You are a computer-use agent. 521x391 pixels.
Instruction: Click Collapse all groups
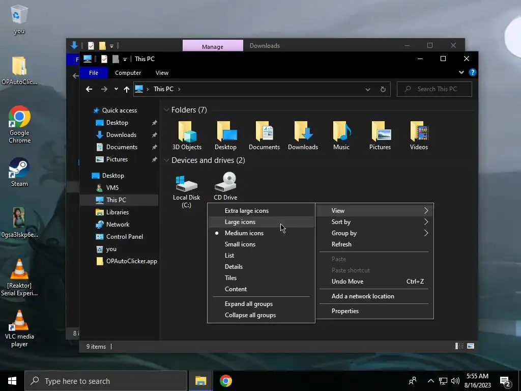[x=261, y=315]
